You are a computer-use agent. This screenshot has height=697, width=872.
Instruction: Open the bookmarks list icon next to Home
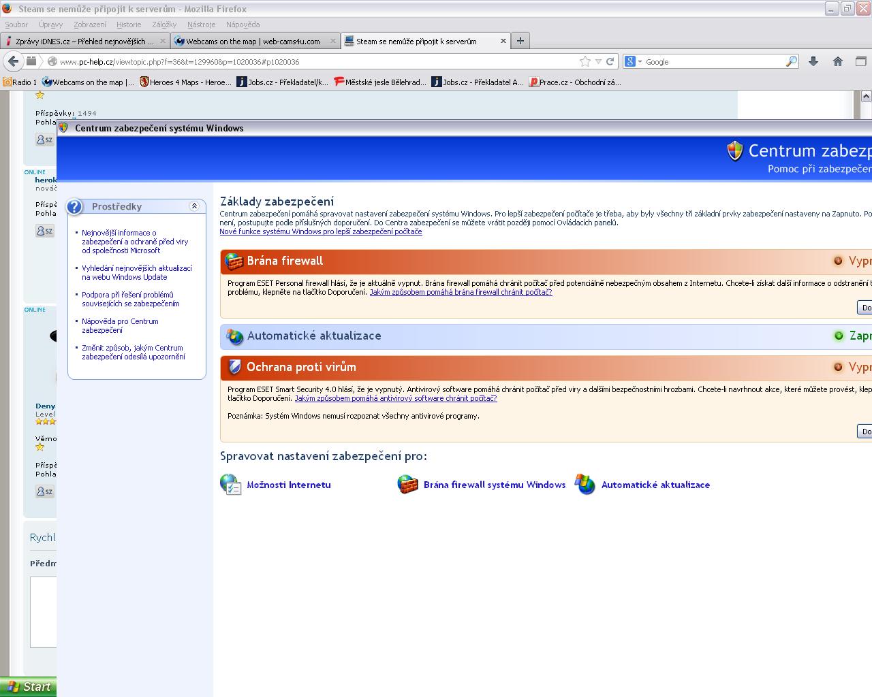(x=860, y=61)
